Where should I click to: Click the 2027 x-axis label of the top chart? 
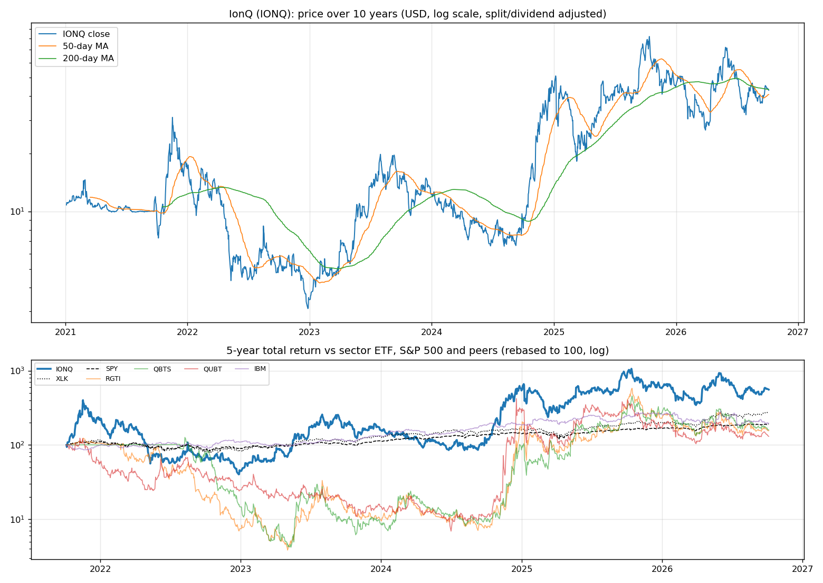pyautogui.click(x=798, y=332)
